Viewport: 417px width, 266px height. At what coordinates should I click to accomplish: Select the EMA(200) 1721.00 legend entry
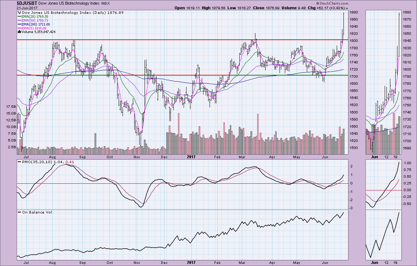[36, 24]
